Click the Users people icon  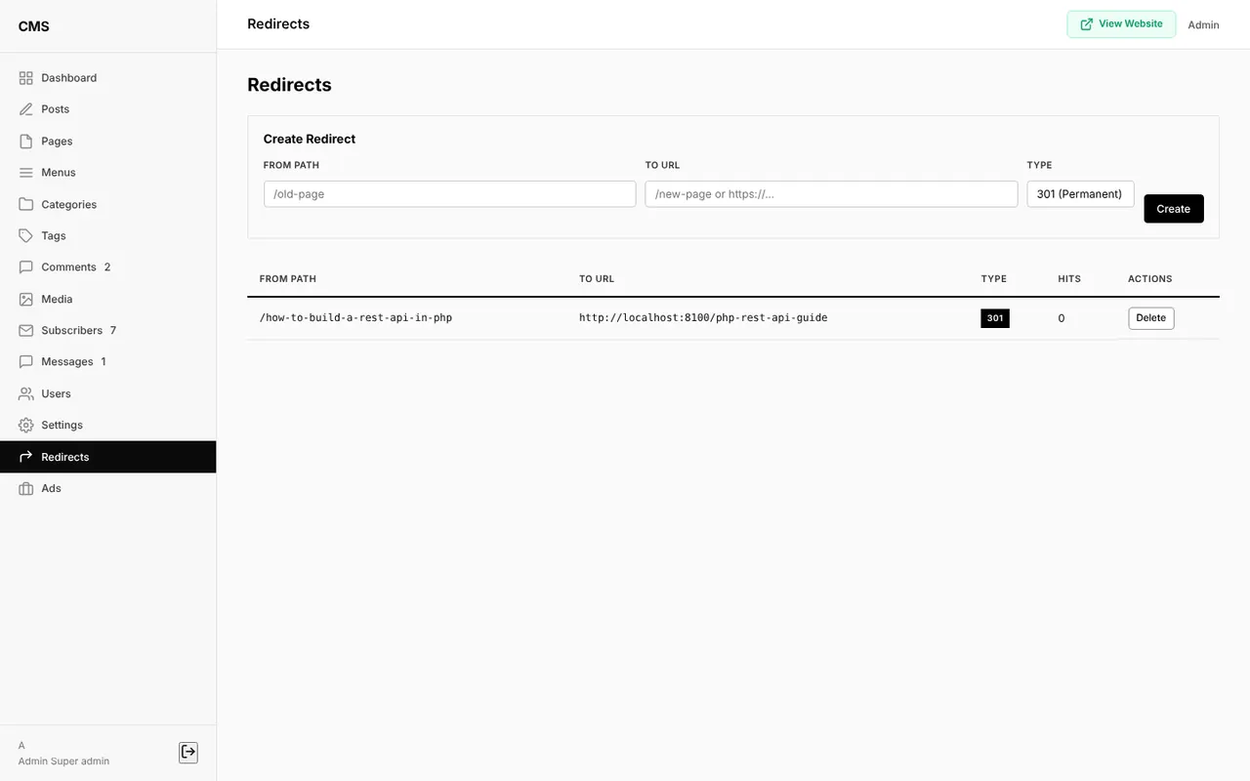click(x=26, y=393)
